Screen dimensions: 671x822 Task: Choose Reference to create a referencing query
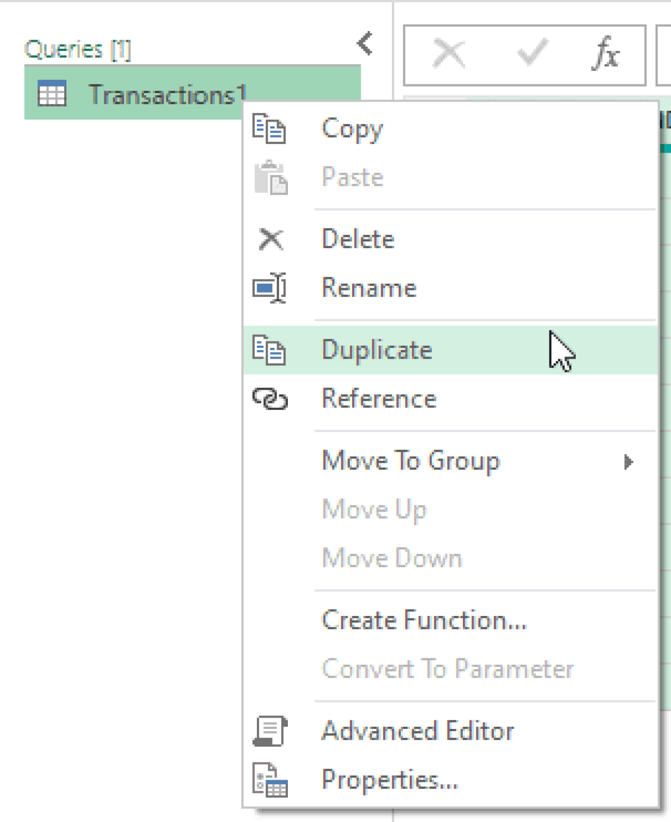tap(379, 399)
